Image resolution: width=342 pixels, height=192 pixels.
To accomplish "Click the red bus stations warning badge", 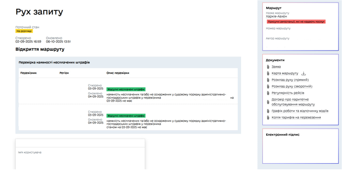I will (296, 22).
